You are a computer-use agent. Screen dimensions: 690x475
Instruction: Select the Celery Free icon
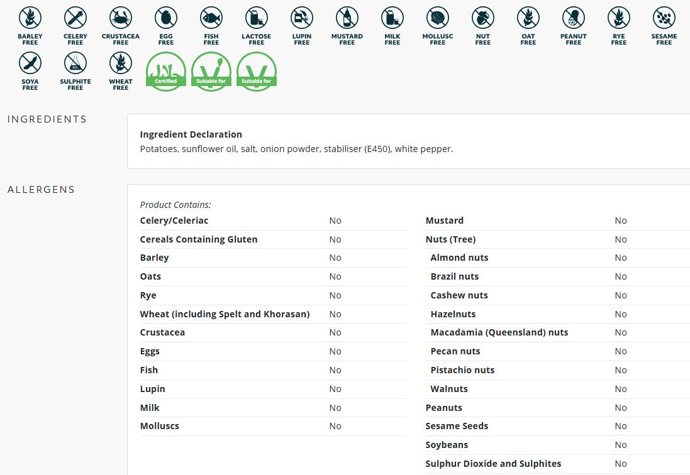coord(75,18)
